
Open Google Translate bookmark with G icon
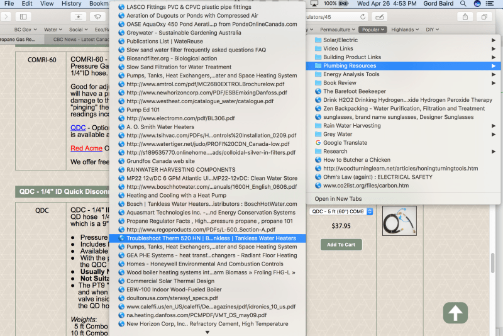pyautogui.click(x=345, y=143)
